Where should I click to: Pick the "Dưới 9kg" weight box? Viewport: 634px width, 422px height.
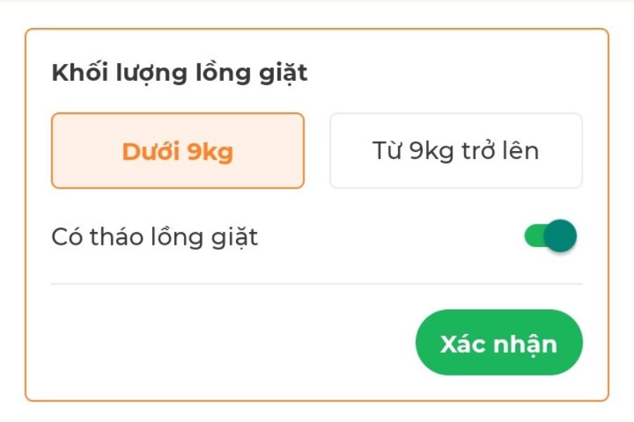[x=178, y=151]
